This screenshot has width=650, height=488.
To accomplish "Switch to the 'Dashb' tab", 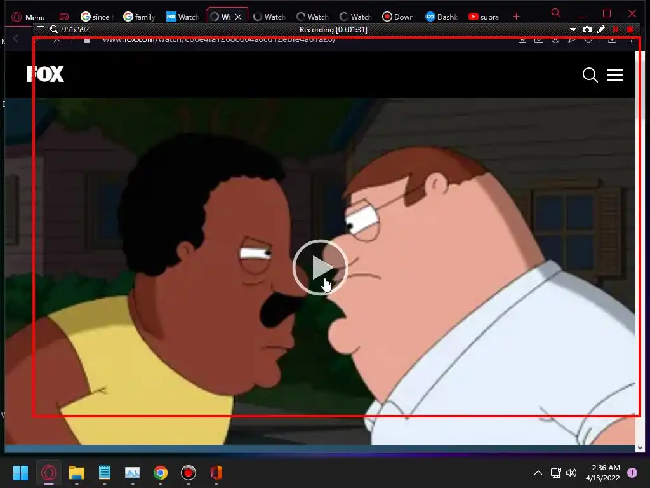I will pos(442,17).
